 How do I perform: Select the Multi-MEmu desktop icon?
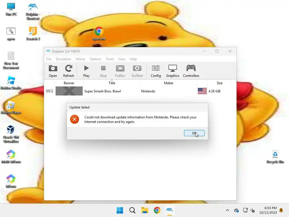click(11, 157)
